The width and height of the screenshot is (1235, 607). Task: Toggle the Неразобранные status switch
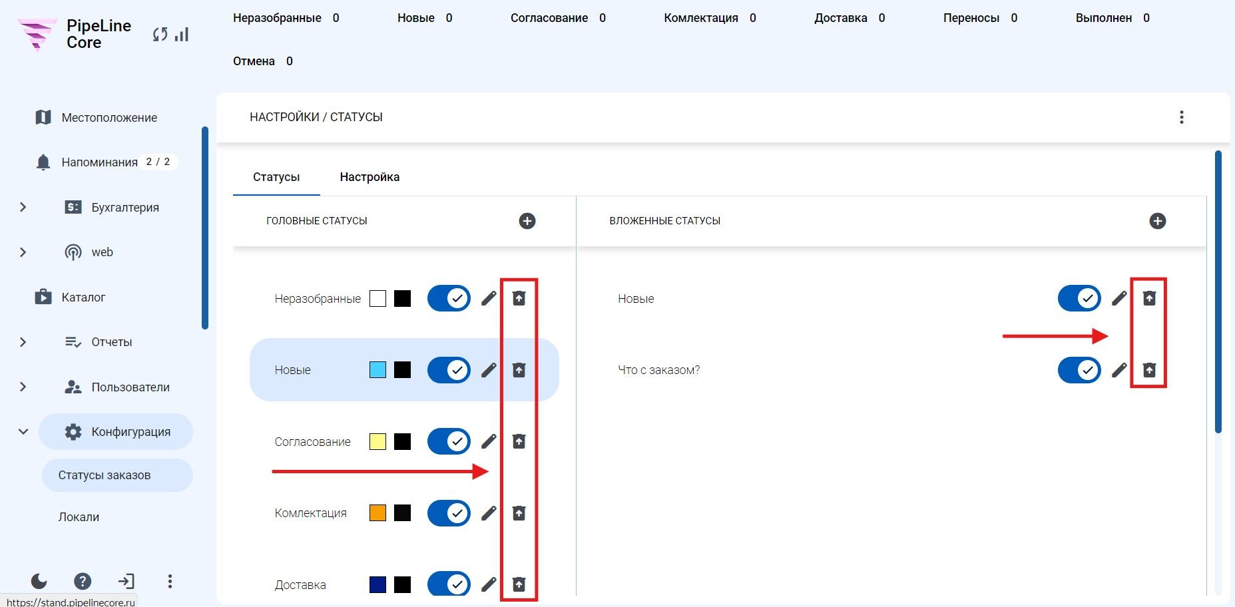[449, 298]
